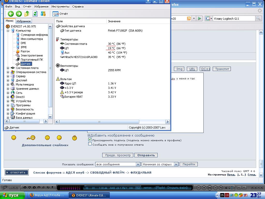Expand the Системная плата tree node

(x=8, y=68)
